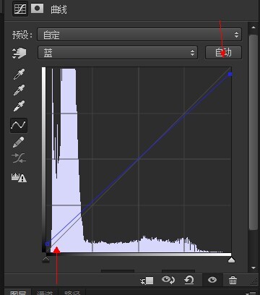Expand the panel options menu icon
The image size is (260, 295).
tap(251, 293)
